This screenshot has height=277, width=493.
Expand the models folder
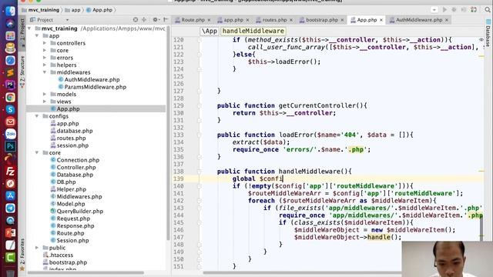pos(45,94)
